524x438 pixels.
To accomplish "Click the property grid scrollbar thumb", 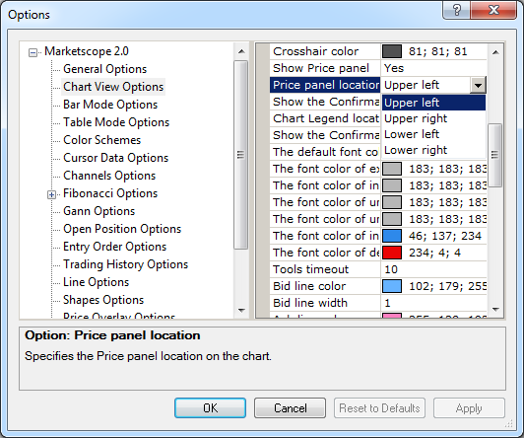I will click(494, 155).
